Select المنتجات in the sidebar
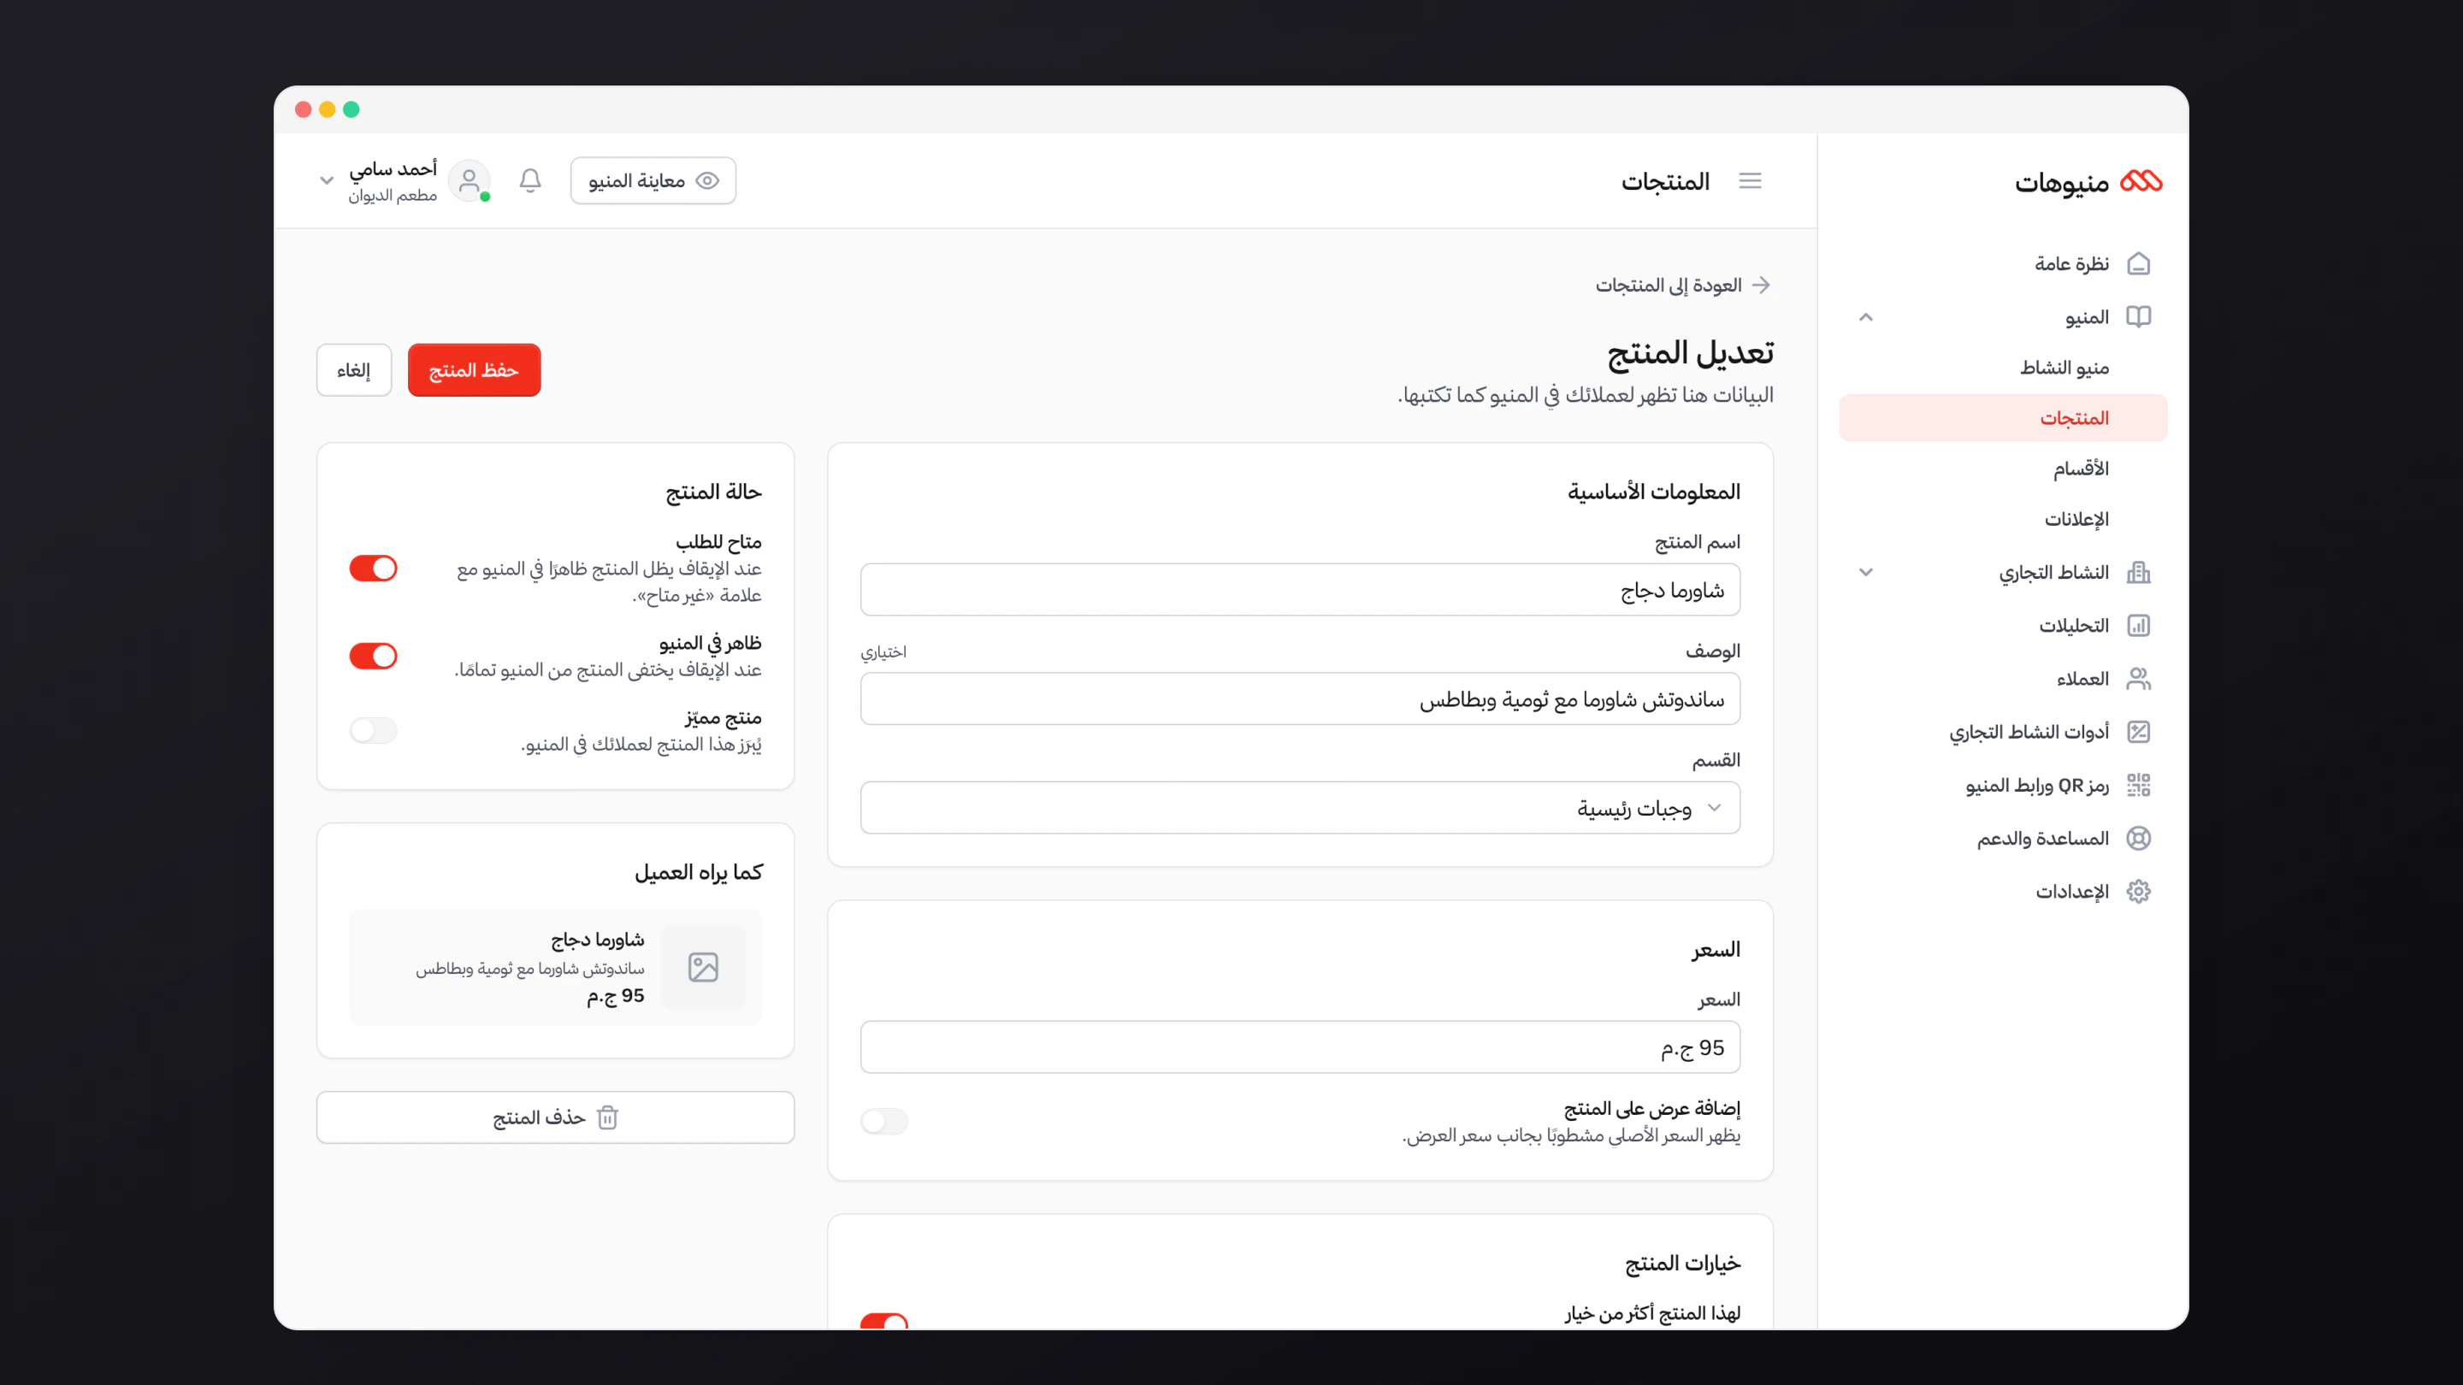 [2003, 418]
